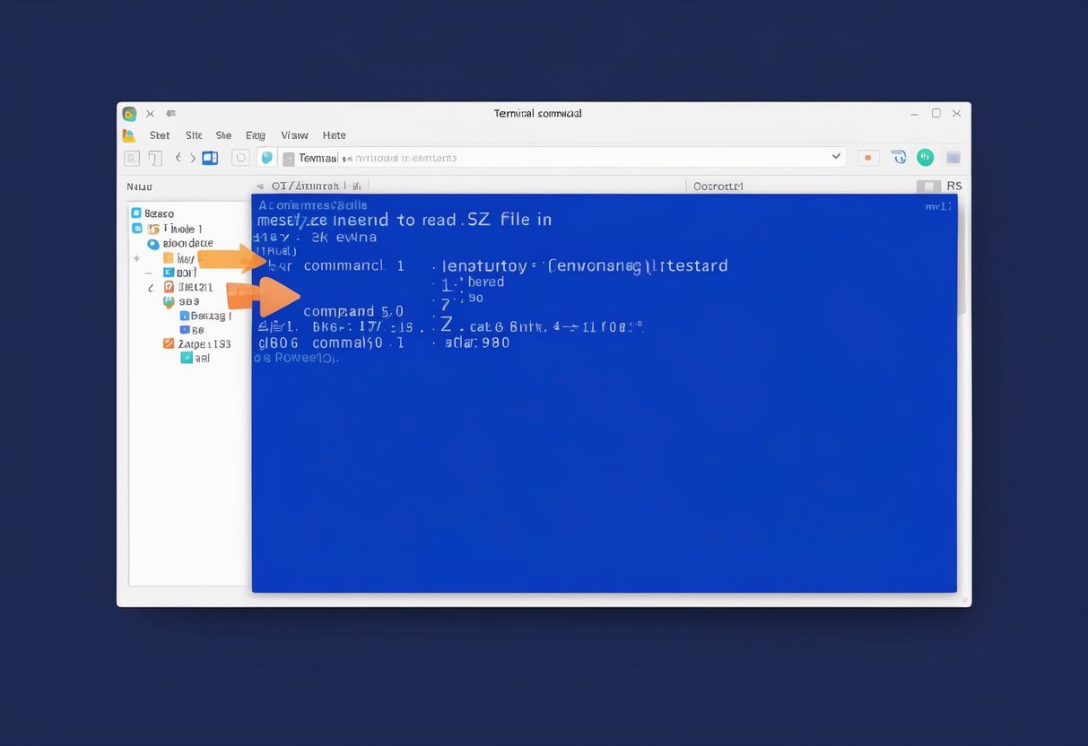Click the back navigation arrow
The height and width of the screenshot is (746, 1088).
[178, 158]
